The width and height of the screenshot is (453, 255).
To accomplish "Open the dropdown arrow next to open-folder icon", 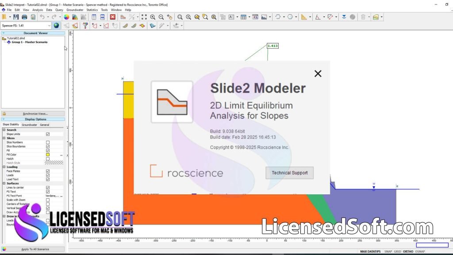I will [10, 17].
